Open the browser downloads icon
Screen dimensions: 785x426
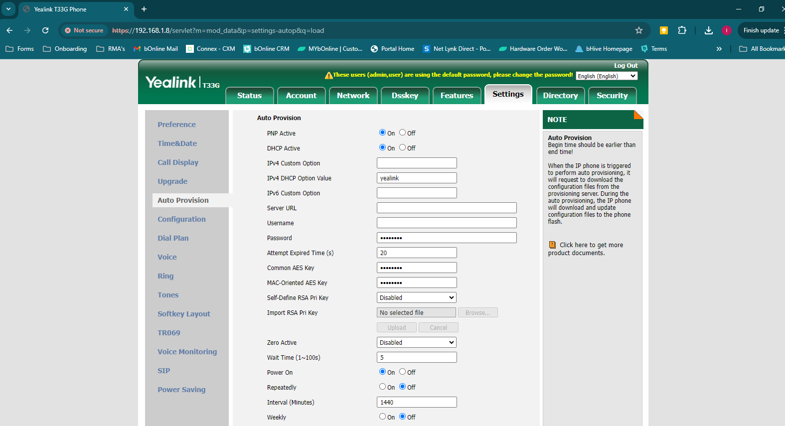708,30
